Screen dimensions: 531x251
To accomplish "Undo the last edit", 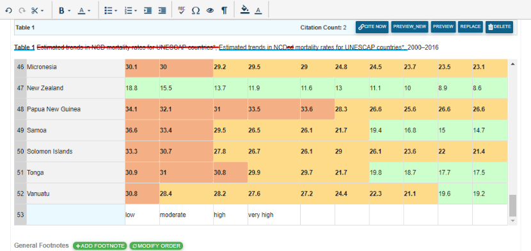I will pyautogui.click(x=9, y=11).
